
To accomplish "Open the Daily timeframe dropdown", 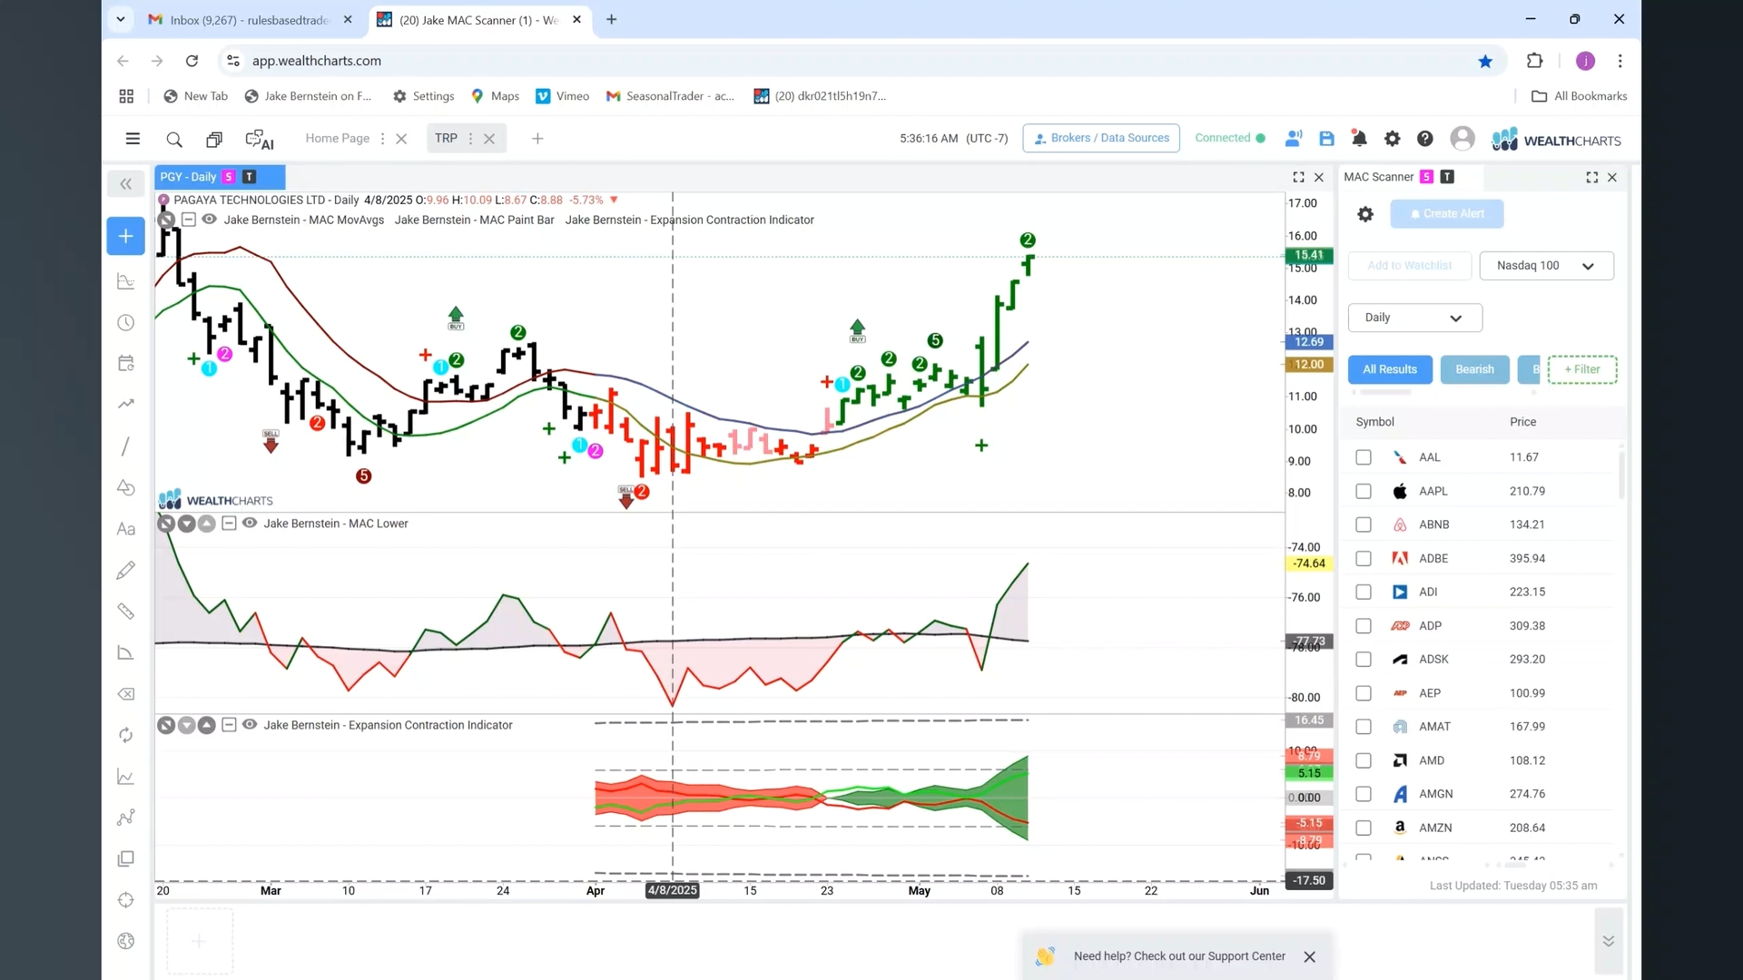I will point(1414,318).
